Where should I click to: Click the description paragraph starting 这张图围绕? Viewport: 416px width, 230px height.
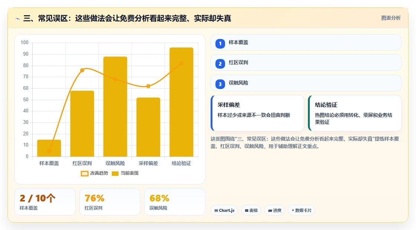tap(305, 142)
